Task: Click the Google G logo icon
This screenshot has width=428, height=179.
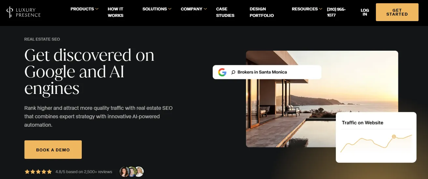Action: tap(222, 72)
